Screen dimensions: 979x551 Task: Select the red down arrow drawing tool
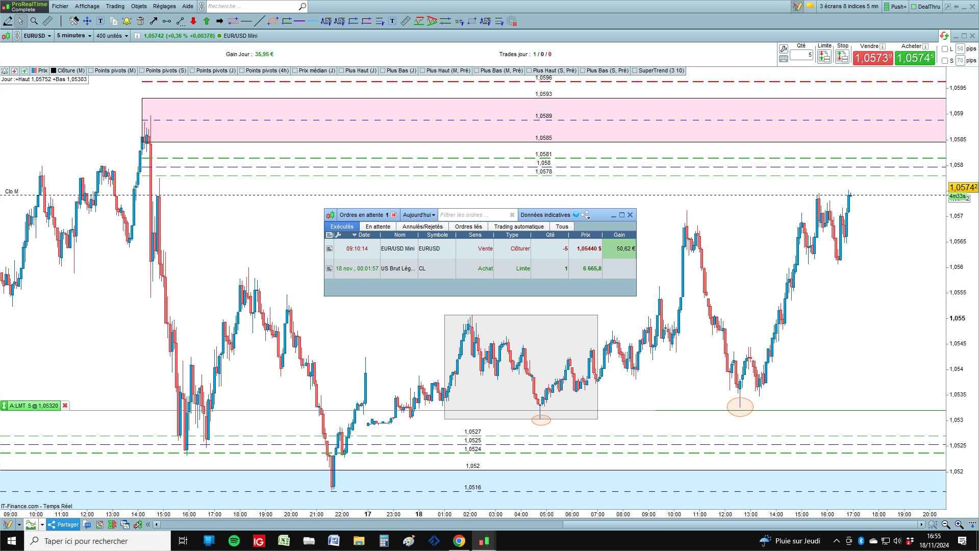pyautogui.click(x=193, y=21)
